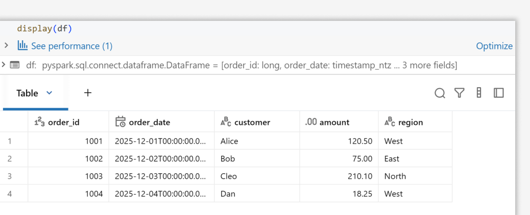Click the order_id numeric type icon
Screen dimensions: 530x215
[39, 122]
